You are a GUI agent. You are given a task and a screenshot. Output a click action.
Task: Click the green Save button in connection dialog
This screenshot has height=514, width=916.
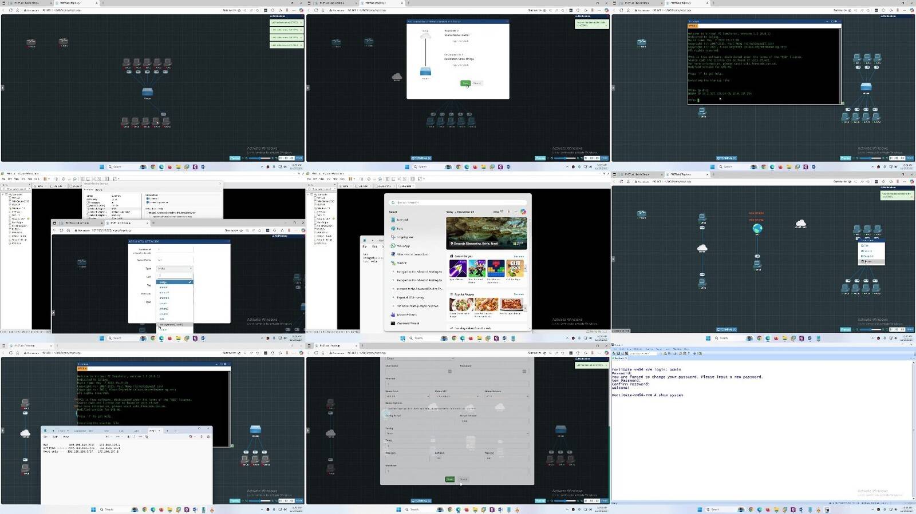click(x=465, y=83)
